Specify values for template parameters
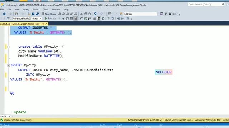This screenshot has height=128, width=229. [x=128, y=18]
